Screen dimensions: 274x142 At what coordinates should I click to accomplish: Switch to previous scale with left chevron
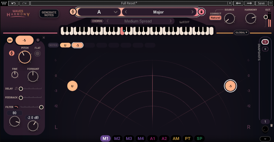tap(126, 12)
